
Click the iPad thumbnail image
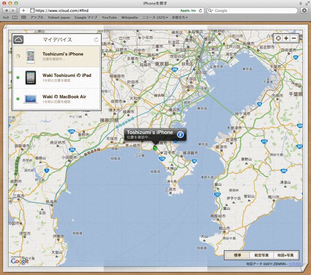31,78
